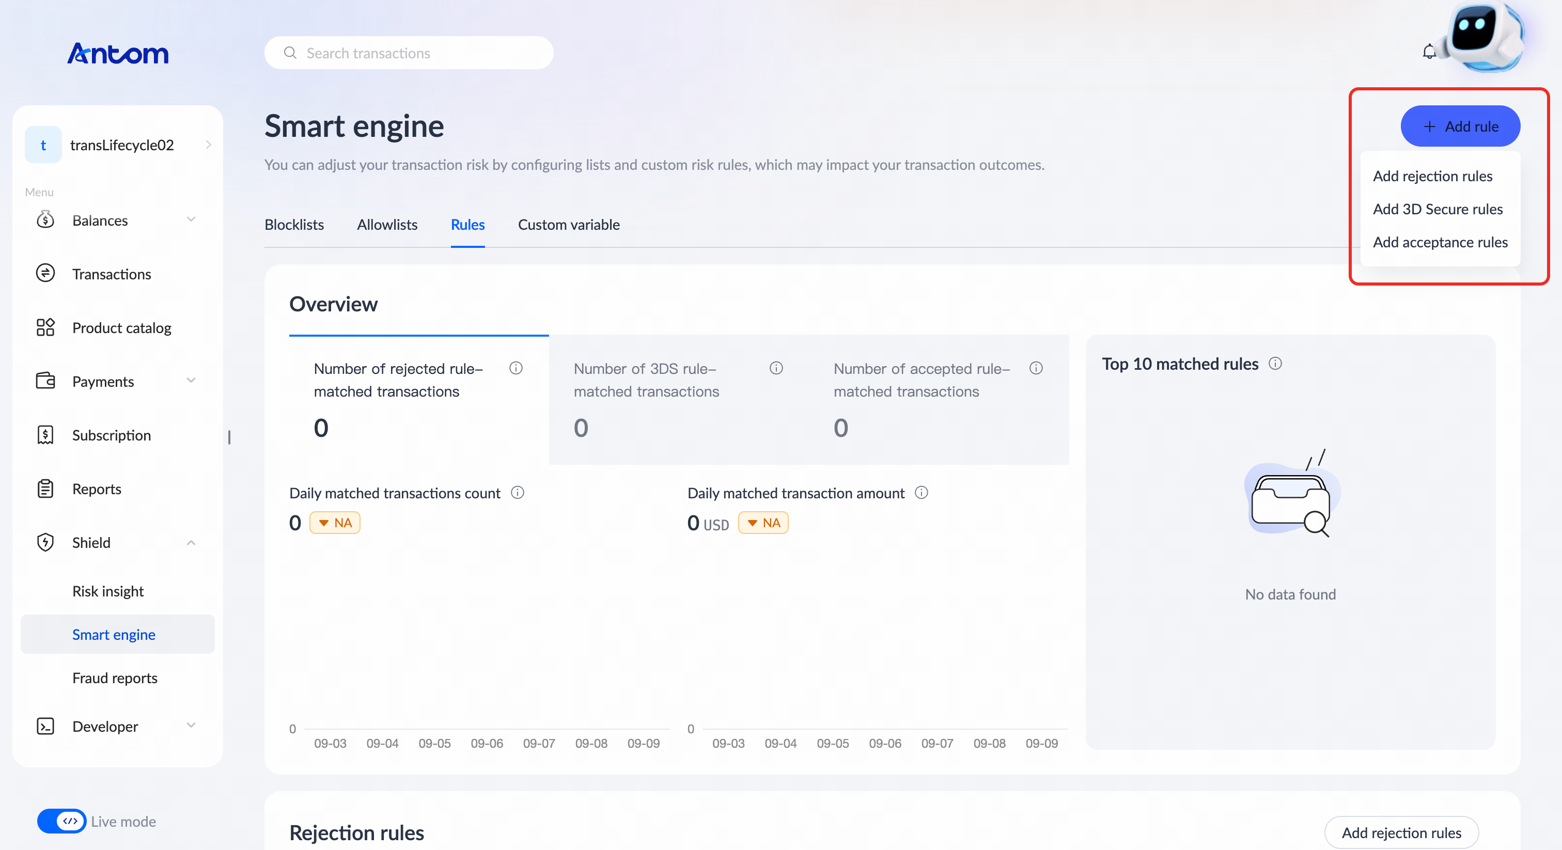Go to Transactions page
The height and width of the screenshot is (850, 1562).
point(112,274)
